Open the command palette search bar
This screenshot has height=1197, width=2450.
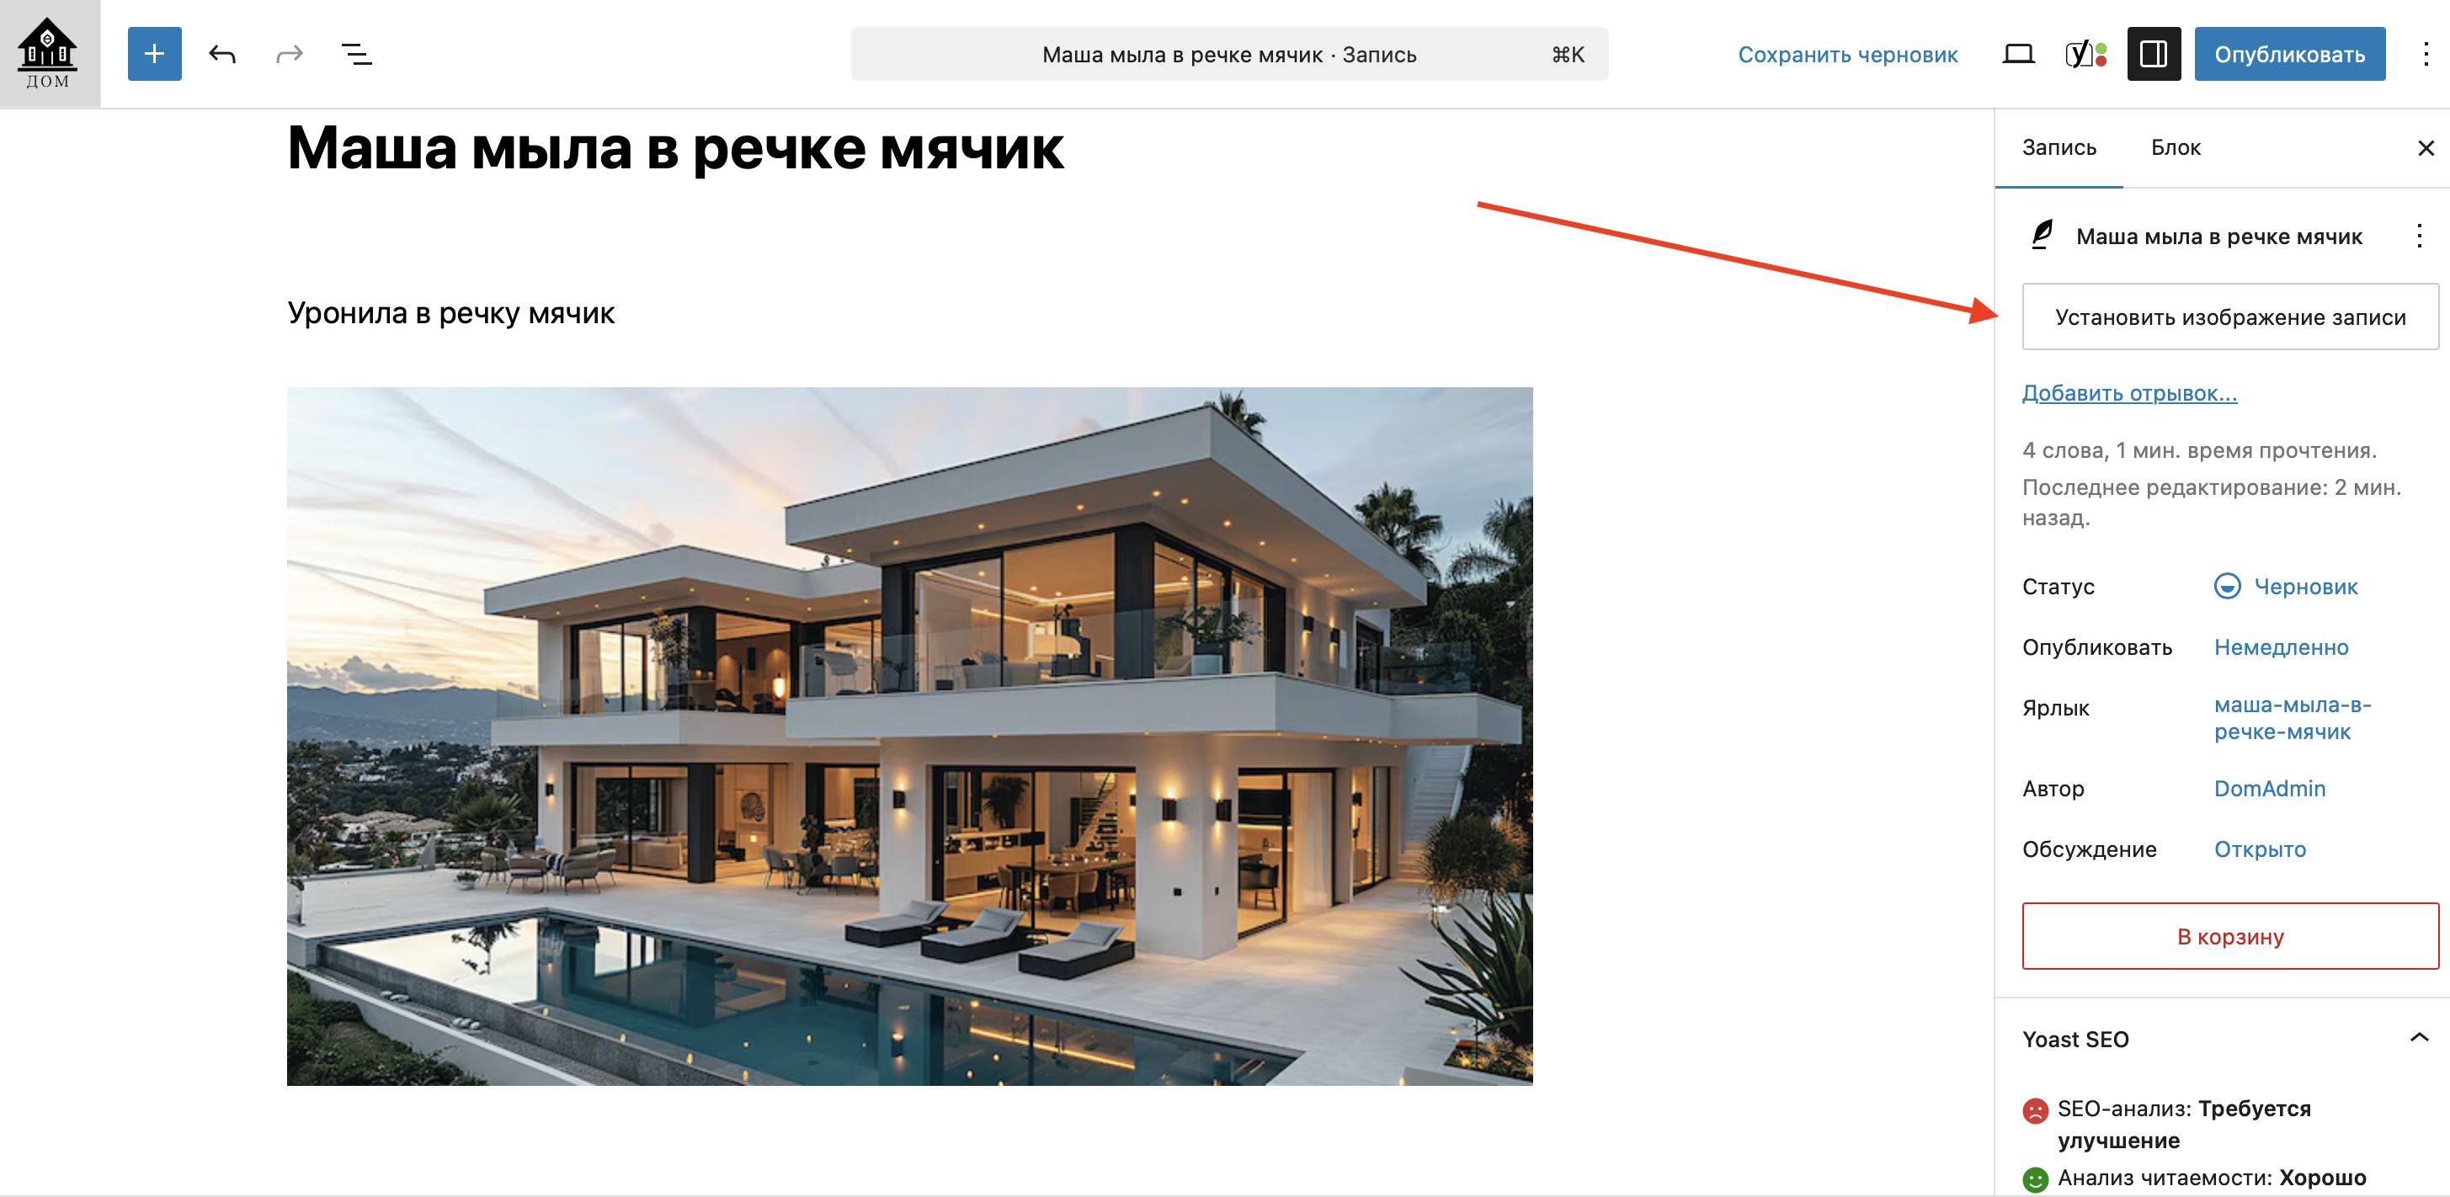point(1229,54)
